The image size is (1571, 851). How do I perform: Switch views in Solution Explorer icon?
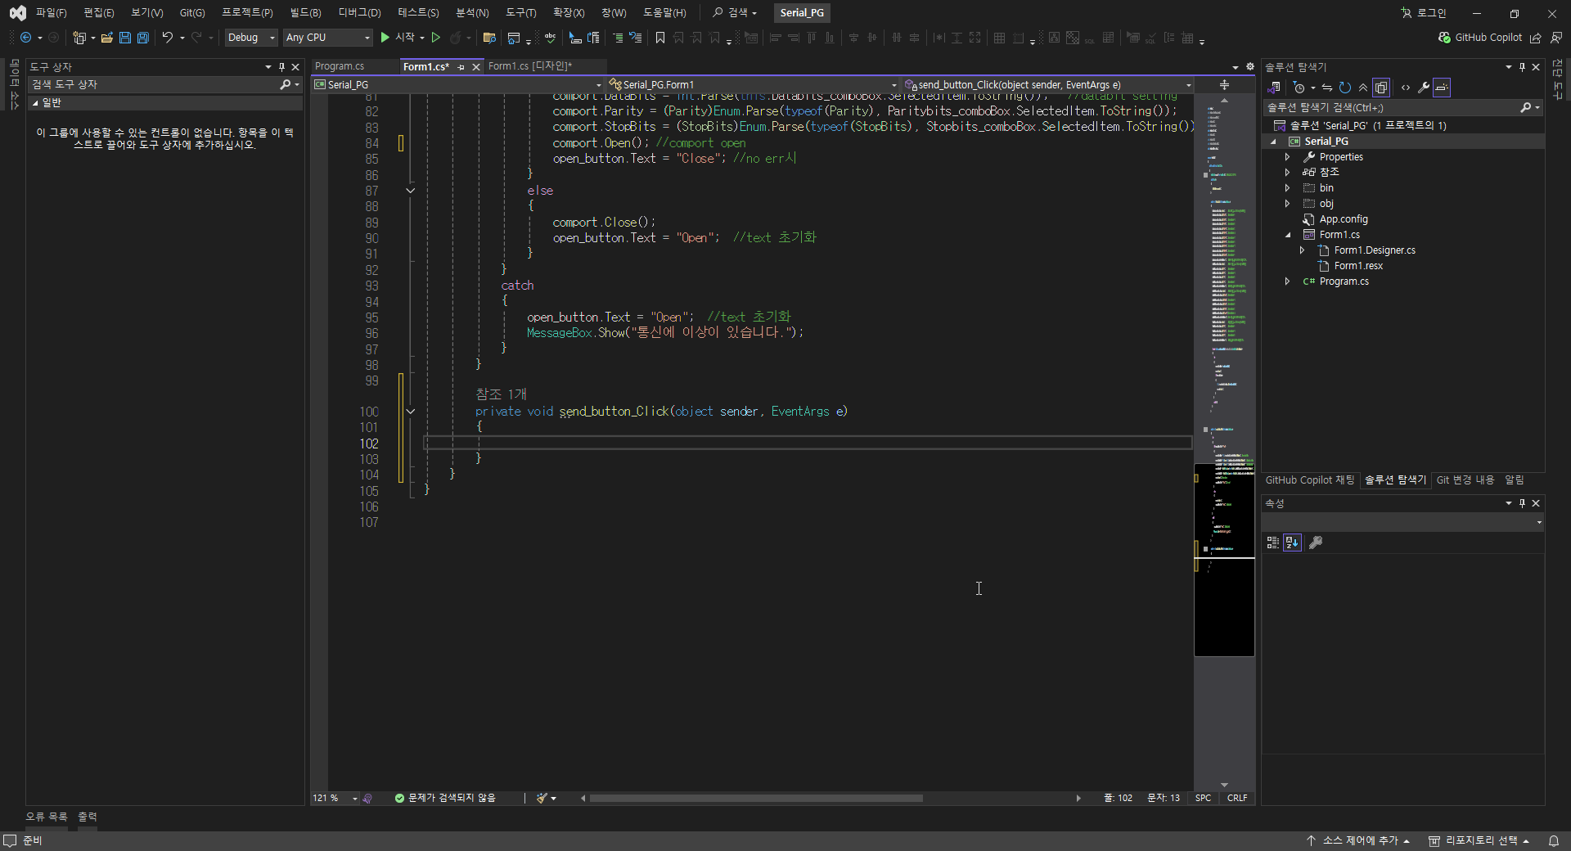pyautogui.click(x=1274, y=88)
